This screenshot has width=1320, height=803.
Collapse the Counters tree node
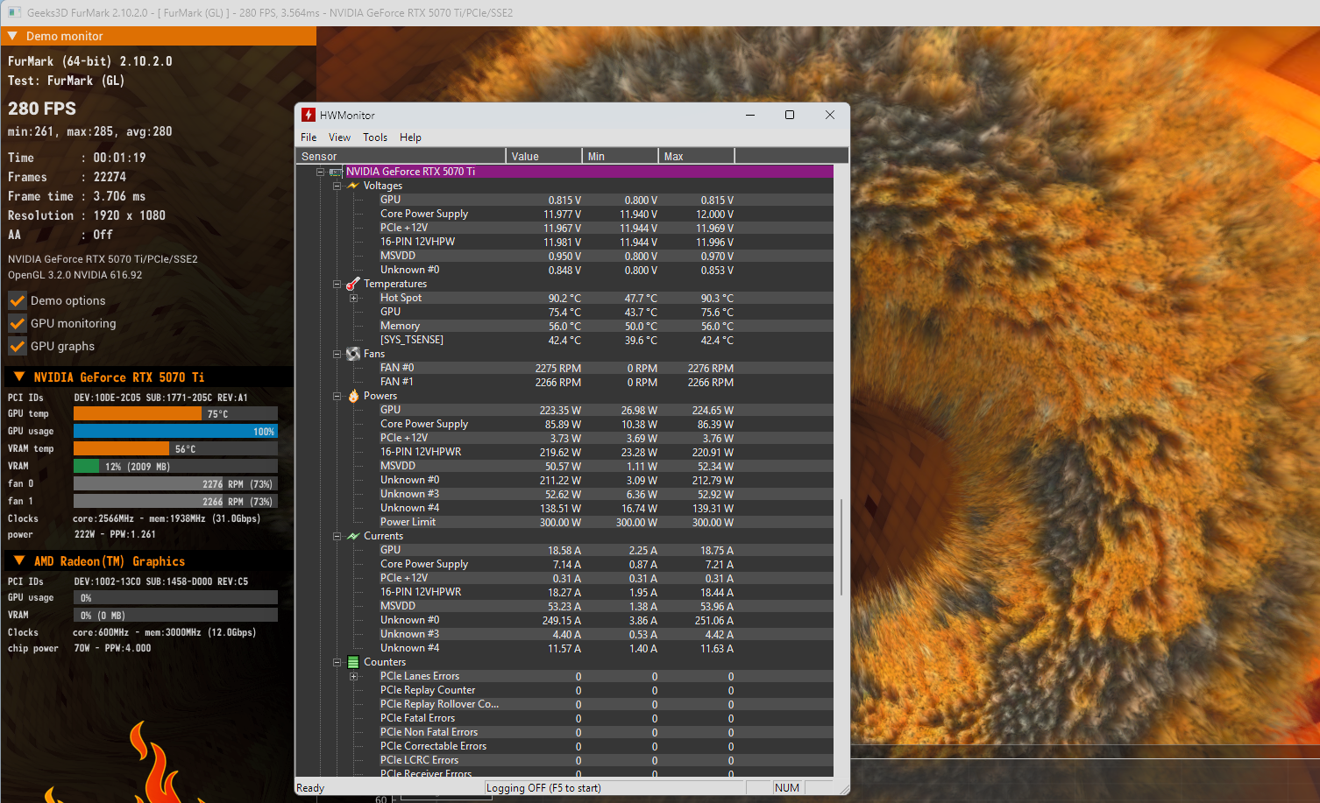[337, 662]
